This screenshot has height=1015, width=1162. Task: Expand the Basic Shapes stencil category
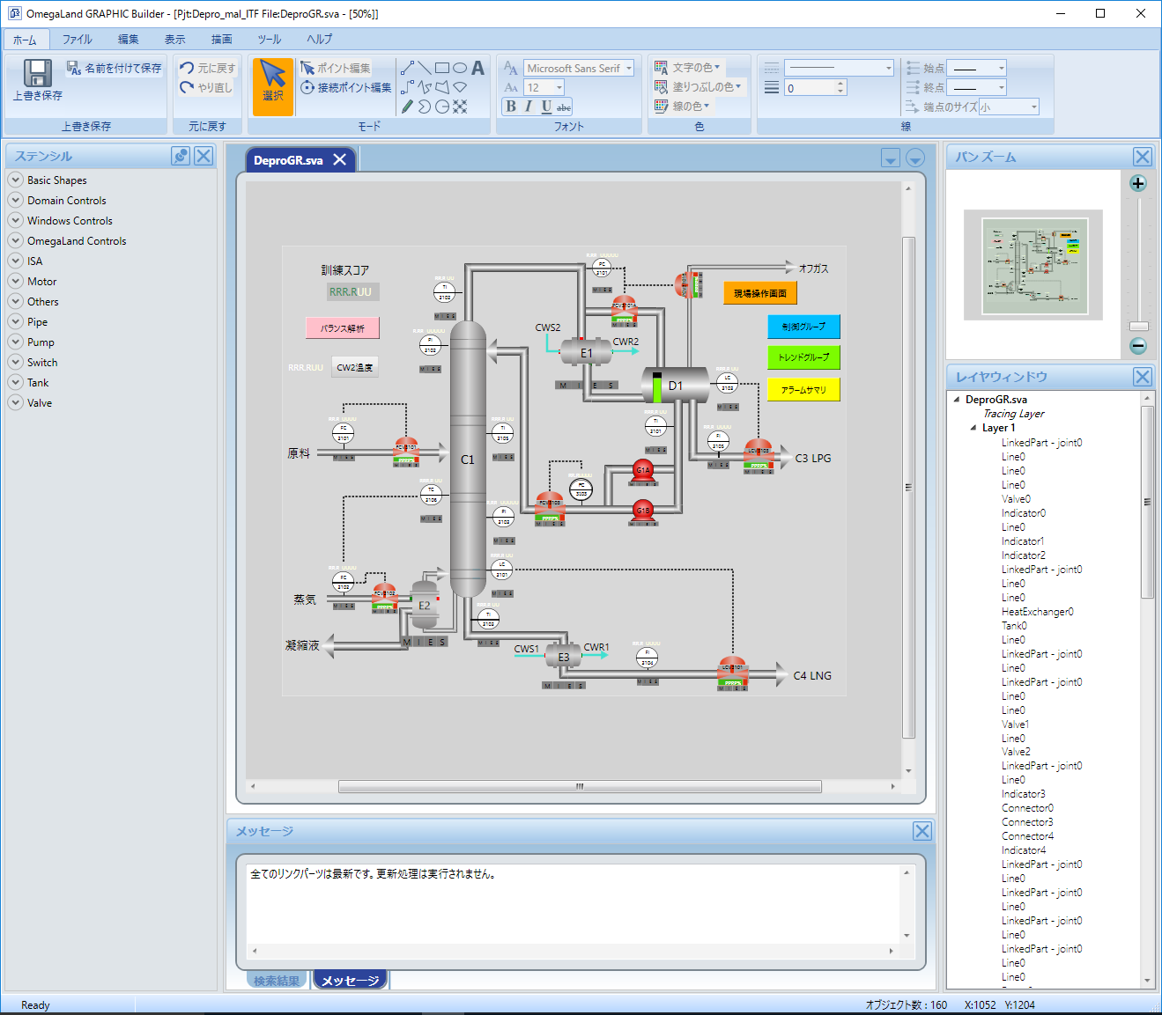(15, 180)
